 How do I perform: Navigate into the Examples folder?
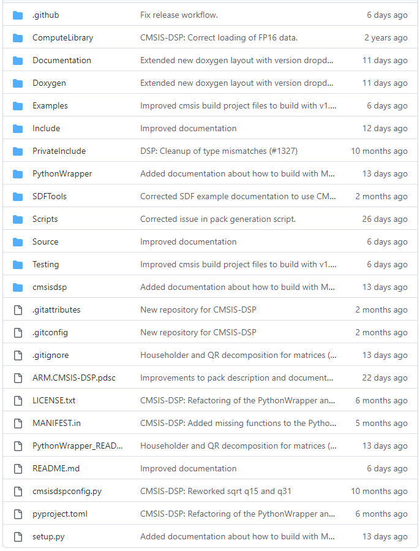point(50,105)
